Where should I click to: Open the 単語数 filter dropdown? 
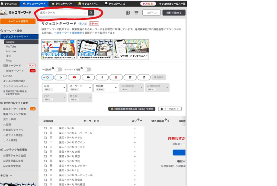point(103,87)
